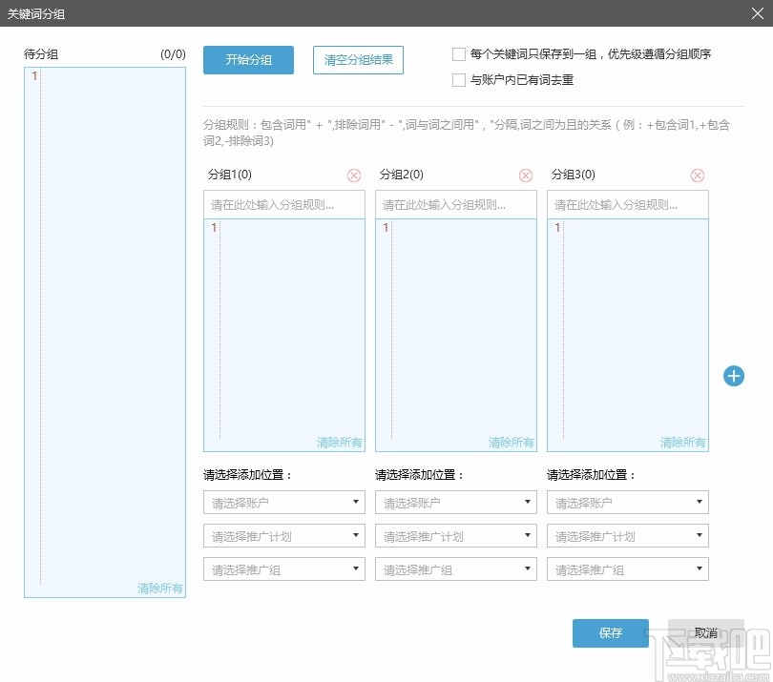Clear all keywords in 待分组 via 清除所有

tap(159, 589)
